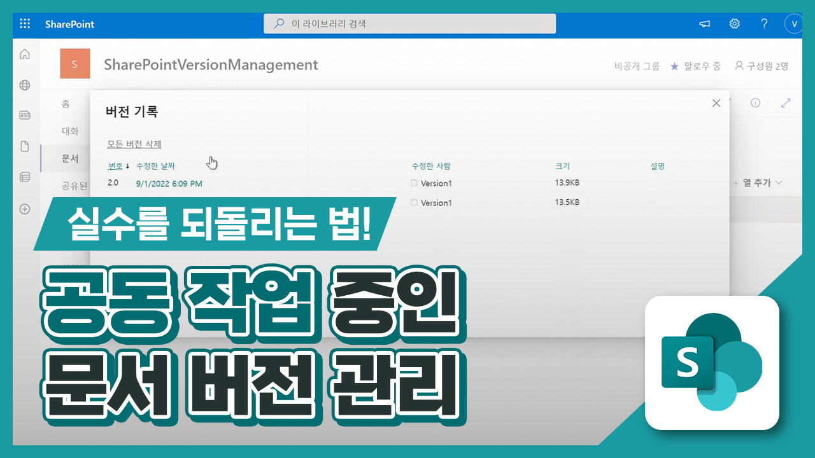
Task: Click the 모든 버전 삭제 link
Action: (x=134, y=144)
